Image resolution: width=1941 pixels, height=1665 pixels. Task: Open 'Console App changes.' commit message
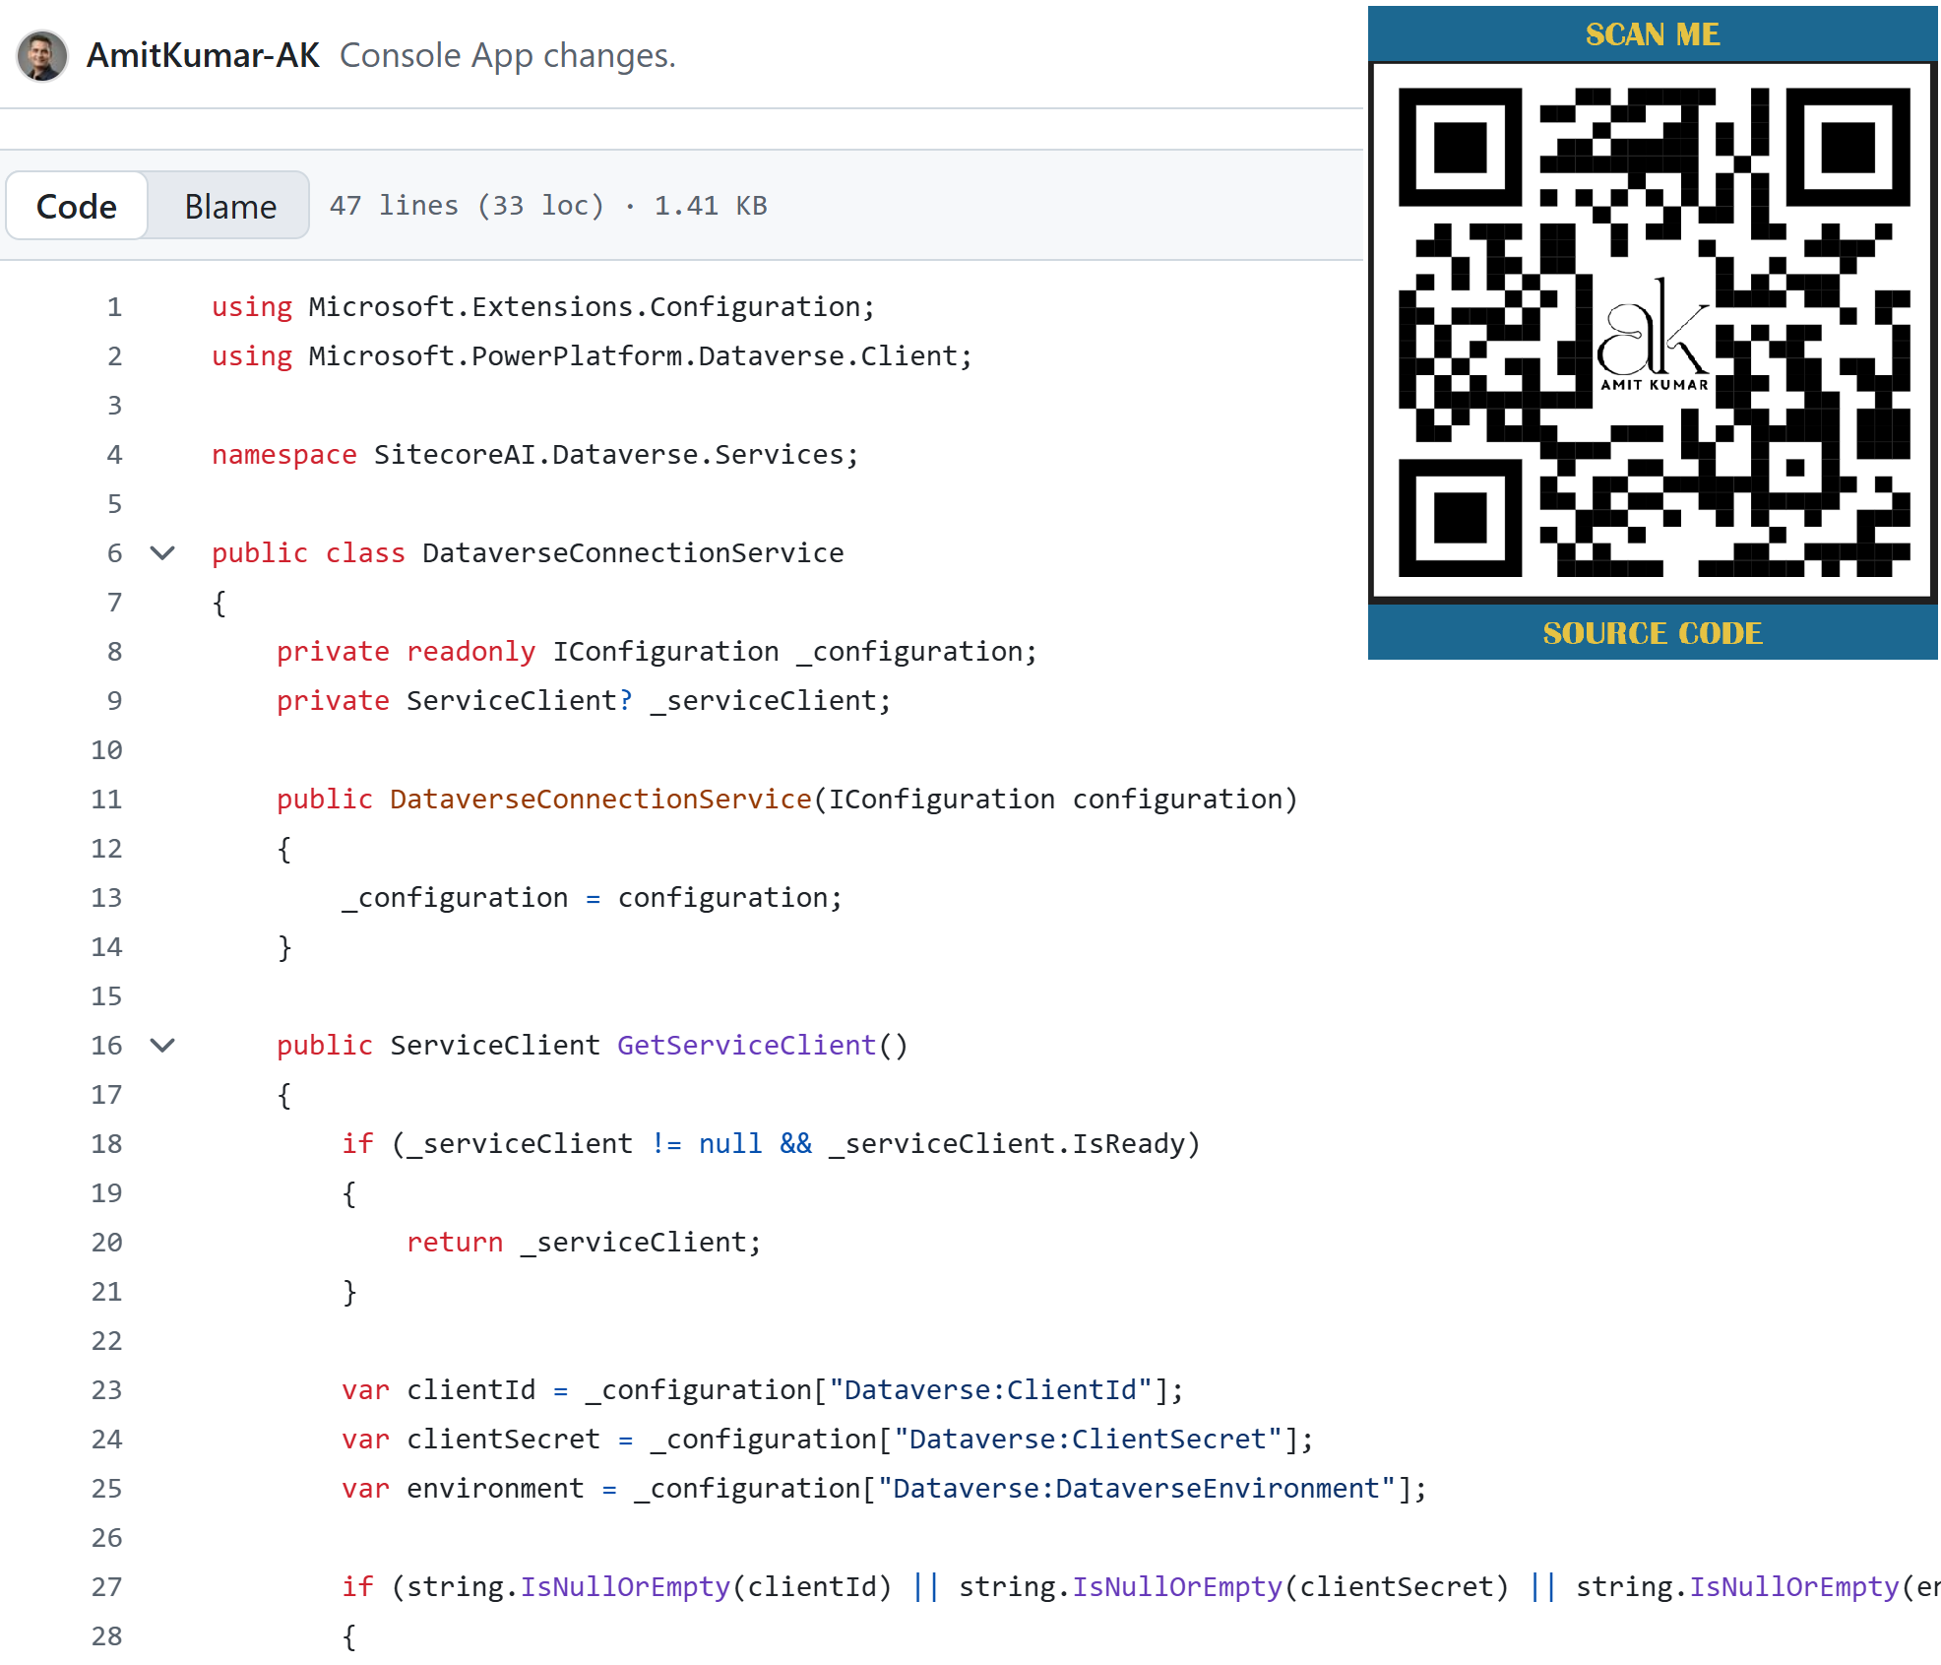(x=508, y=56)
